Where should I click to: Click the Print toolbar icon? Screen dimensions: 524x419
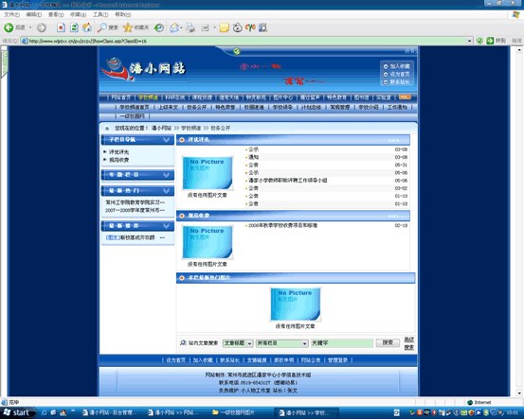(190, 27)
